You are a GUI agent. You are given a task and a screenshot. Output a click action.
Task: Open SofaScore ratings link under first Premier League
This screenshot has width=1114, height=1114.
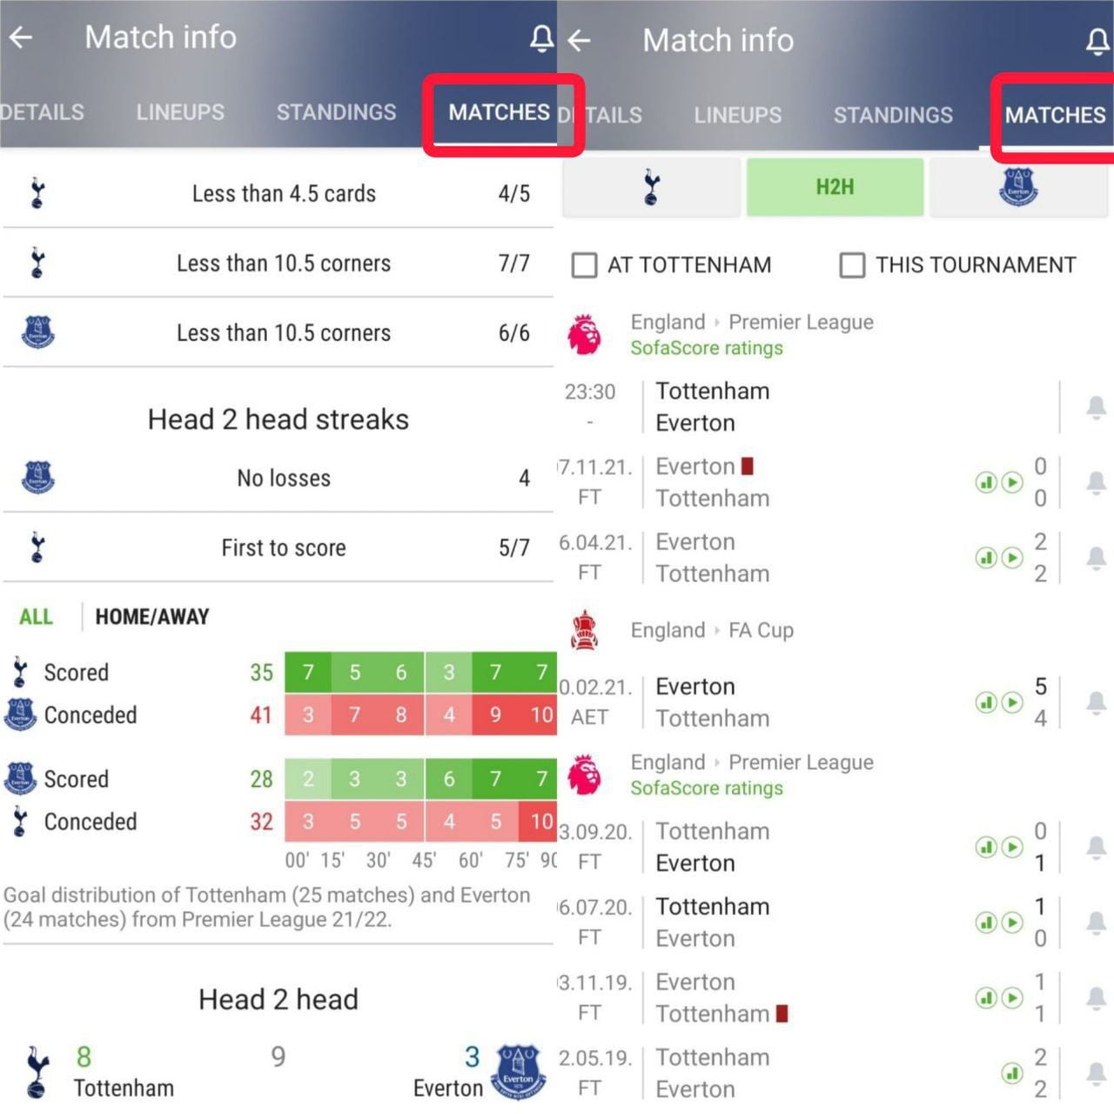pyautogui.click(x=707, y=348)
